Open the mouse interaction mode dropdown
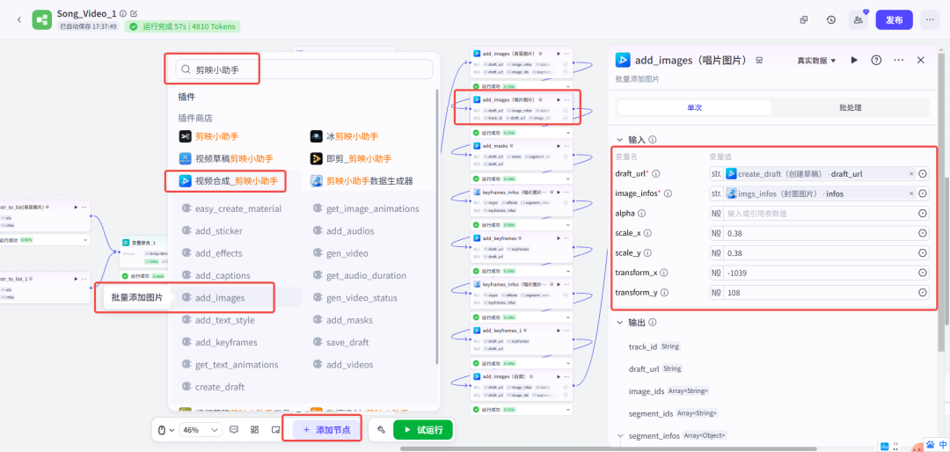950x452 pixels. (166, 430)
